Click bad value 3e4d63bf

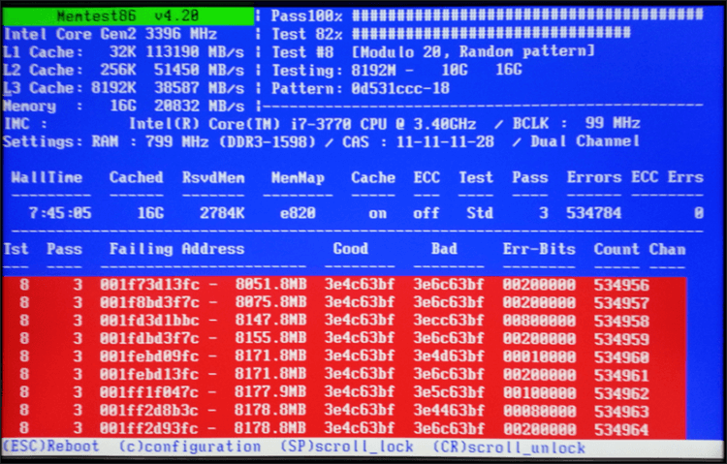449,356
